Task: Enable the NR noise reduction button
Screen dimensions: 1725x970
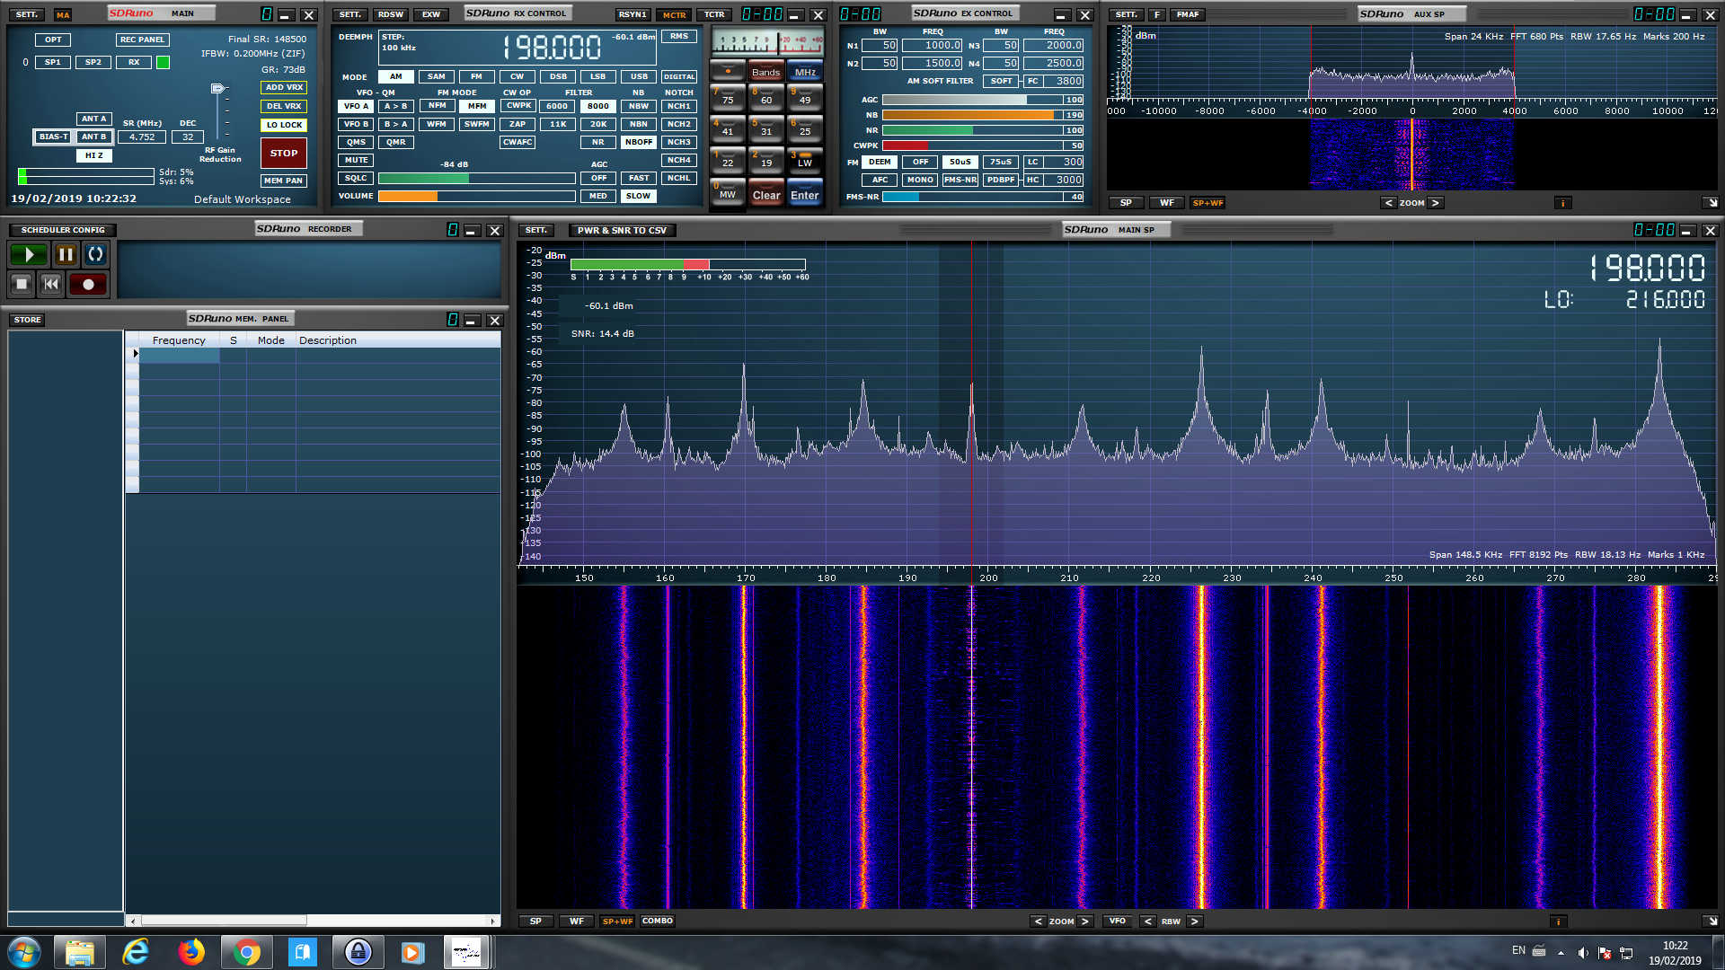Action: [598, 142]
